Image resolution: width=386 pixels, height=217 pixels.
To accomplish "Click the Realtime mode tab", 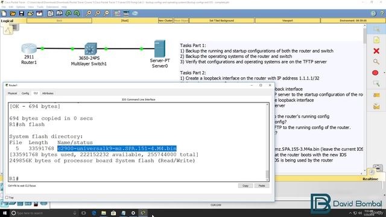I will (370, 179).
